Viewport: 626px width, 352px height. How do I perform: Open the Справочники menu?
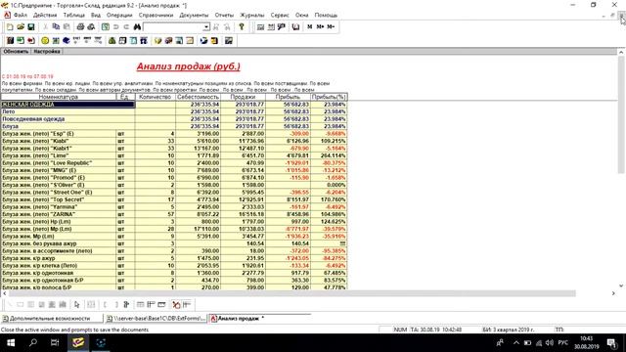coord(156,15)
